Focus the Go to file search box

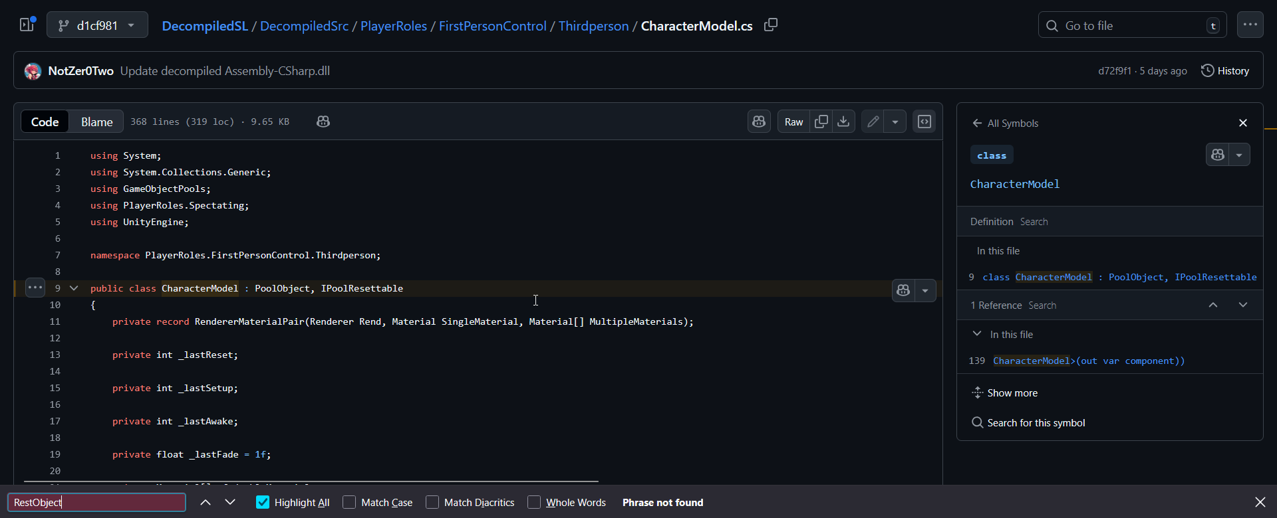point(1132,25)
